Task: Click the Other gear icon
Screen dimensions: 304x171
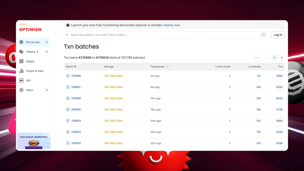Action: tap(21, 90)
